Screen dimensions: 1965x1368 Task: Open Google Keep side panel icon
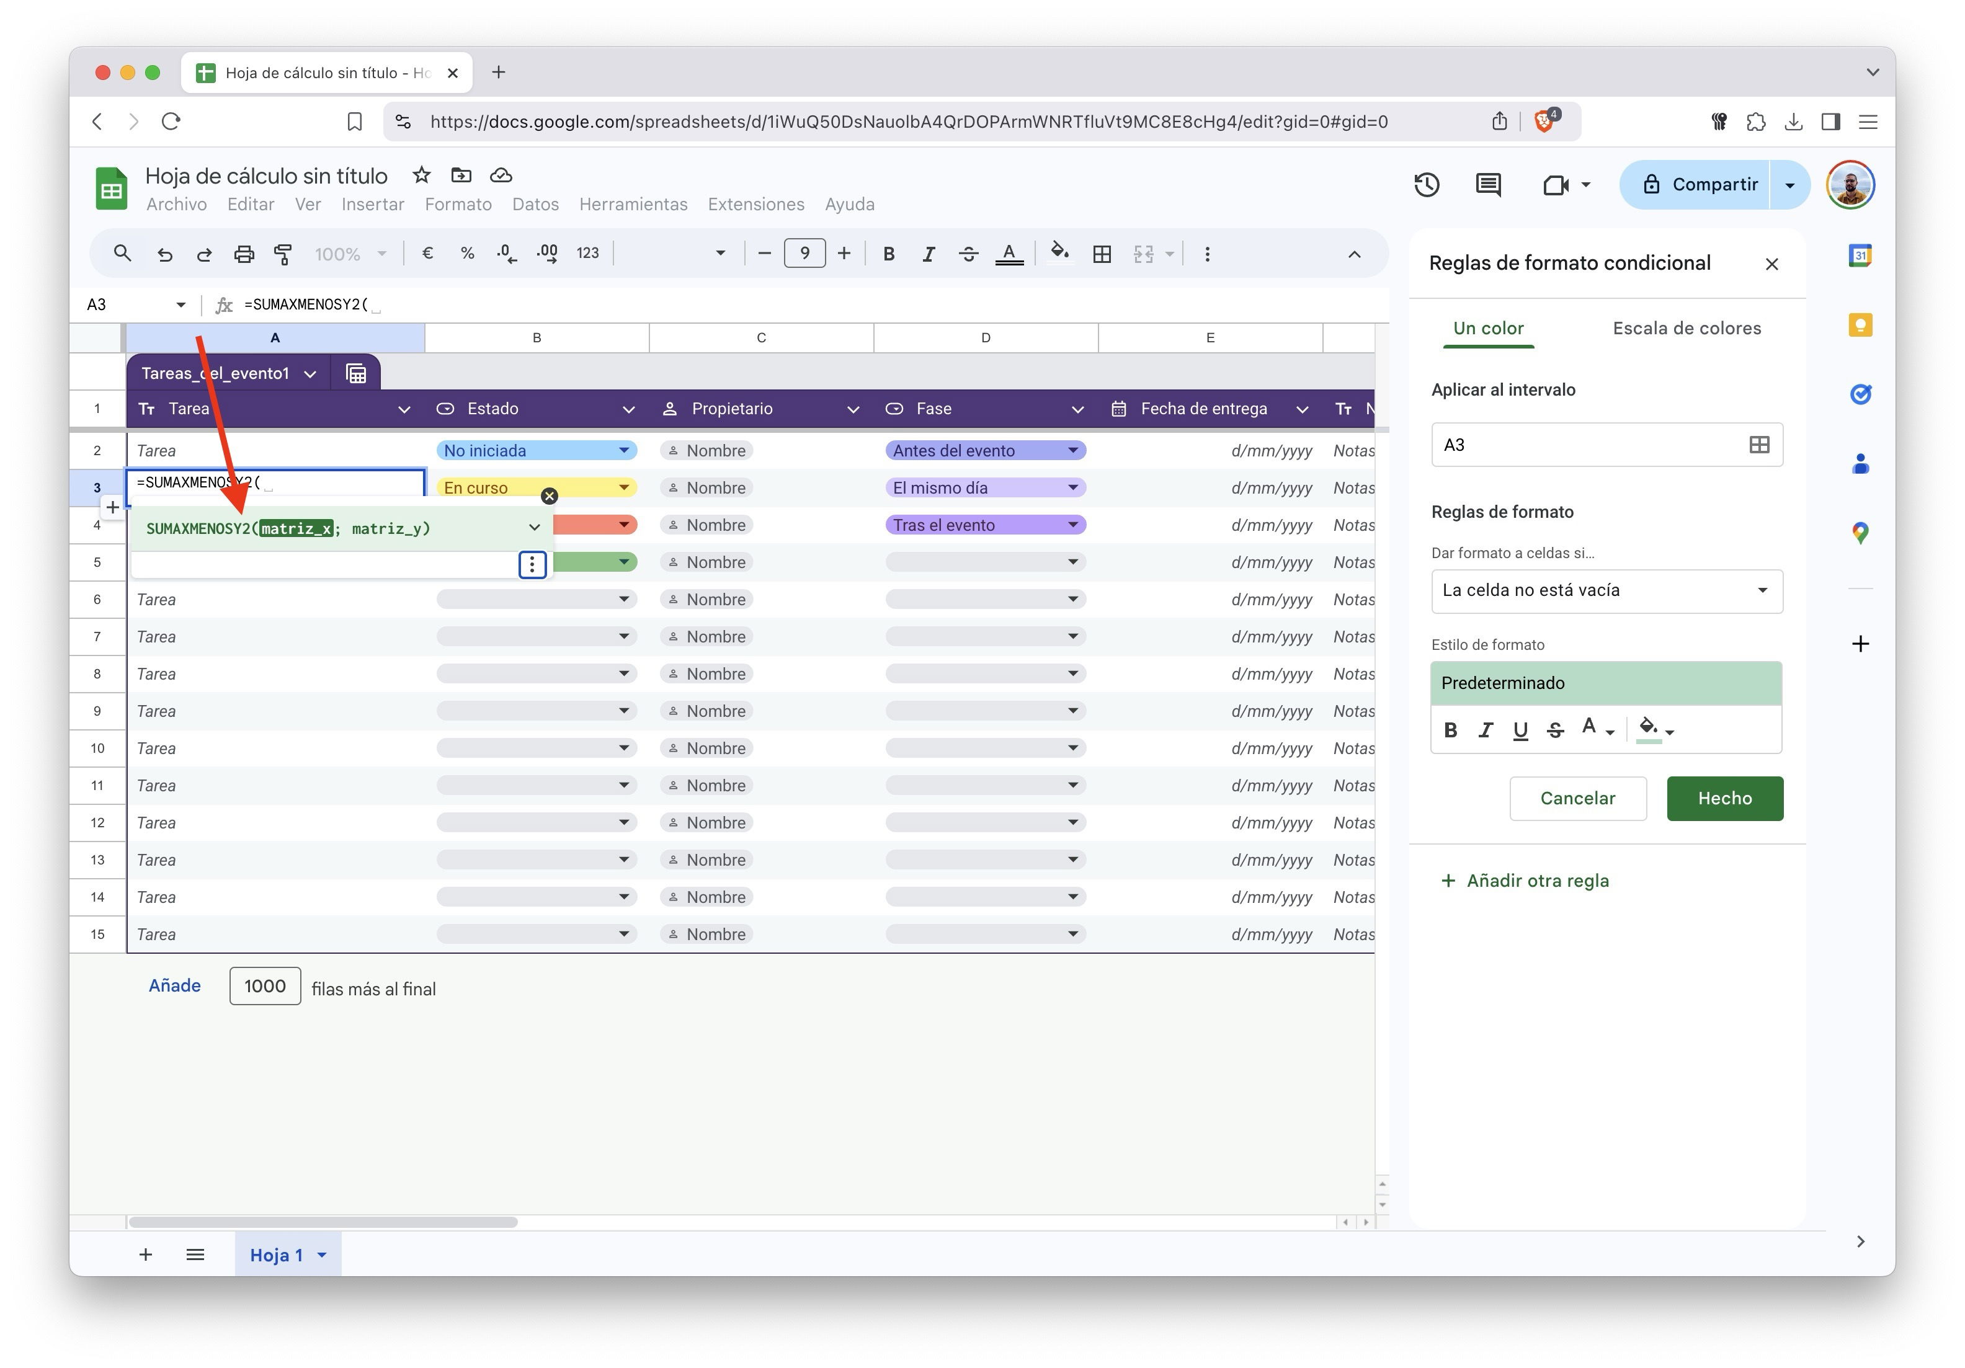1860,325
